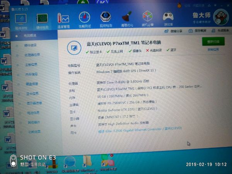Open 处理器信息 in the sidebar
The height and width of the screenshot is (174, 232).
click(x=32, y=55)
